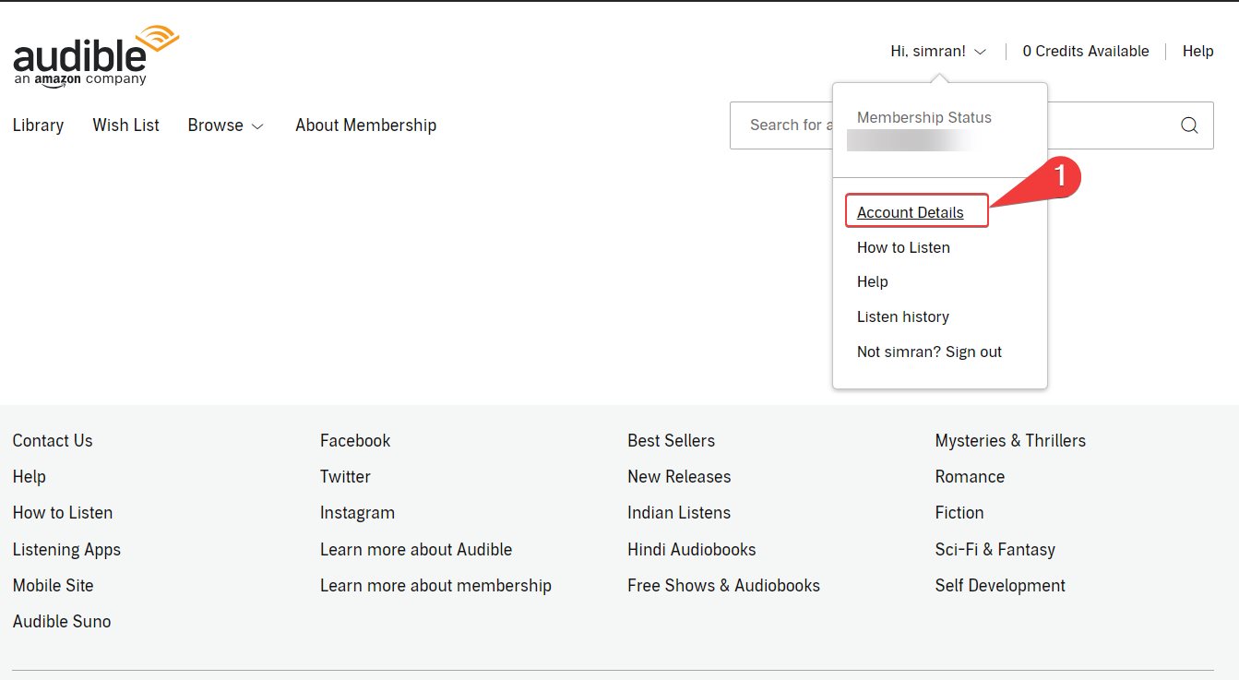Collapse the account menu via its chevron

980,53
